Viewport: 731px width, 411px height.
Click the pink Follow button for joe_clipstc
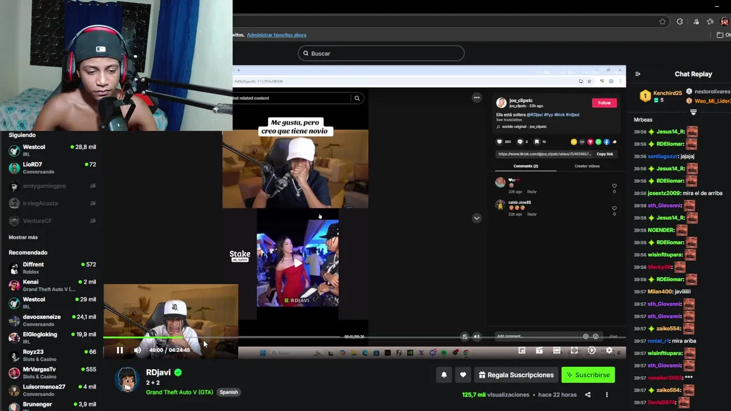coord(604,103)
